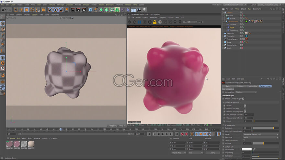Click the Post processing tab button
This screenshot has height=160, width=285.
click(x=228, y=89)
